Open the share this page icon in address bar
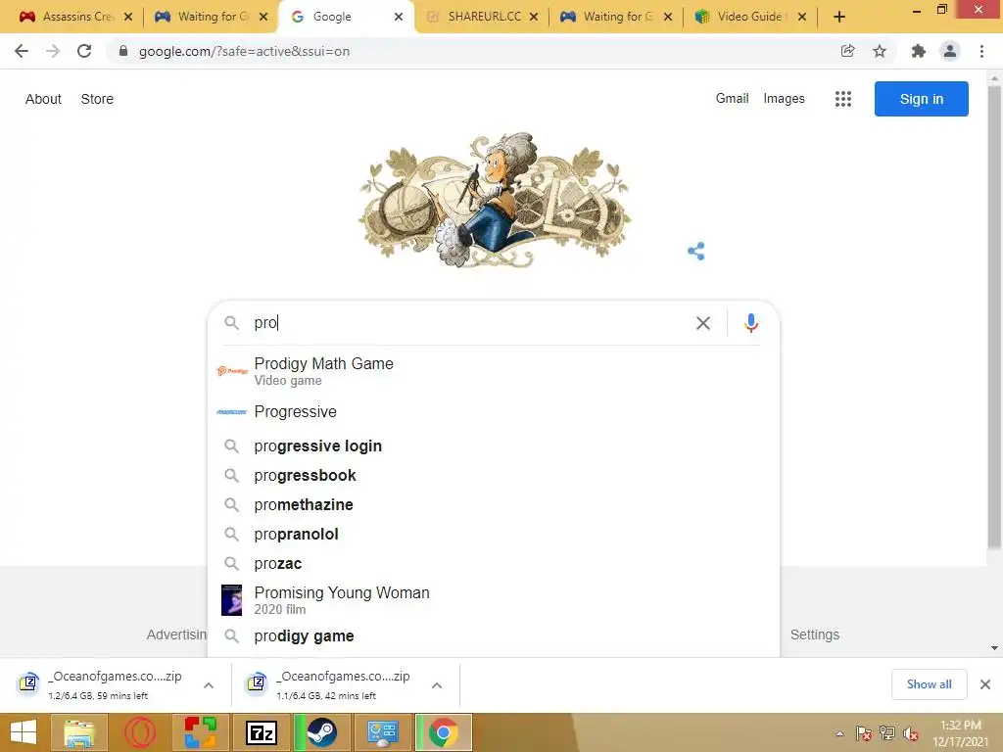Viewport: 1003px width, 752px height. [x=847, y=51]
